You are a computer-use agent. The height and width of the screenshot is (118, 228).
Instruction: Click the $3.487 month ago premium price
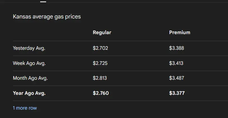(176, 78)
